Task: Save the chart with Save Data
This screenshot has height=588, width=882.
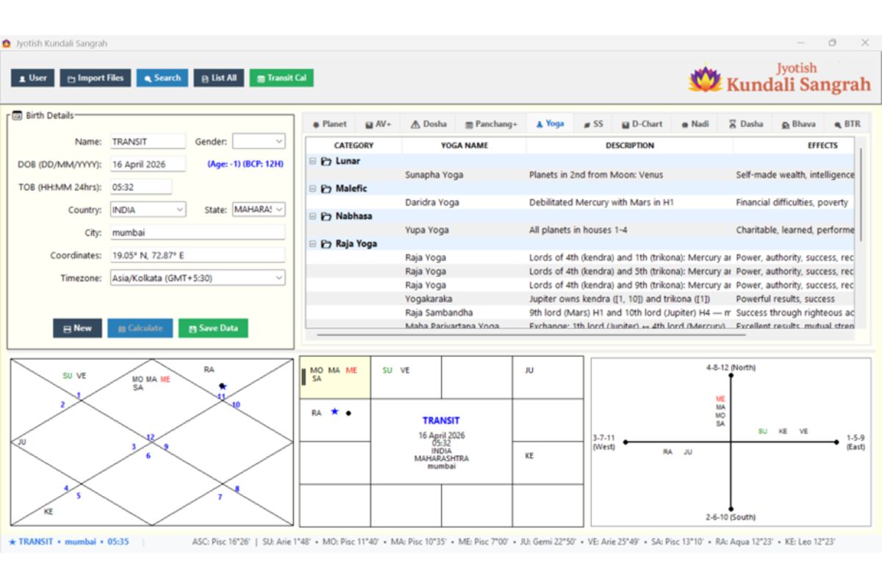Action: pos(213,328)
